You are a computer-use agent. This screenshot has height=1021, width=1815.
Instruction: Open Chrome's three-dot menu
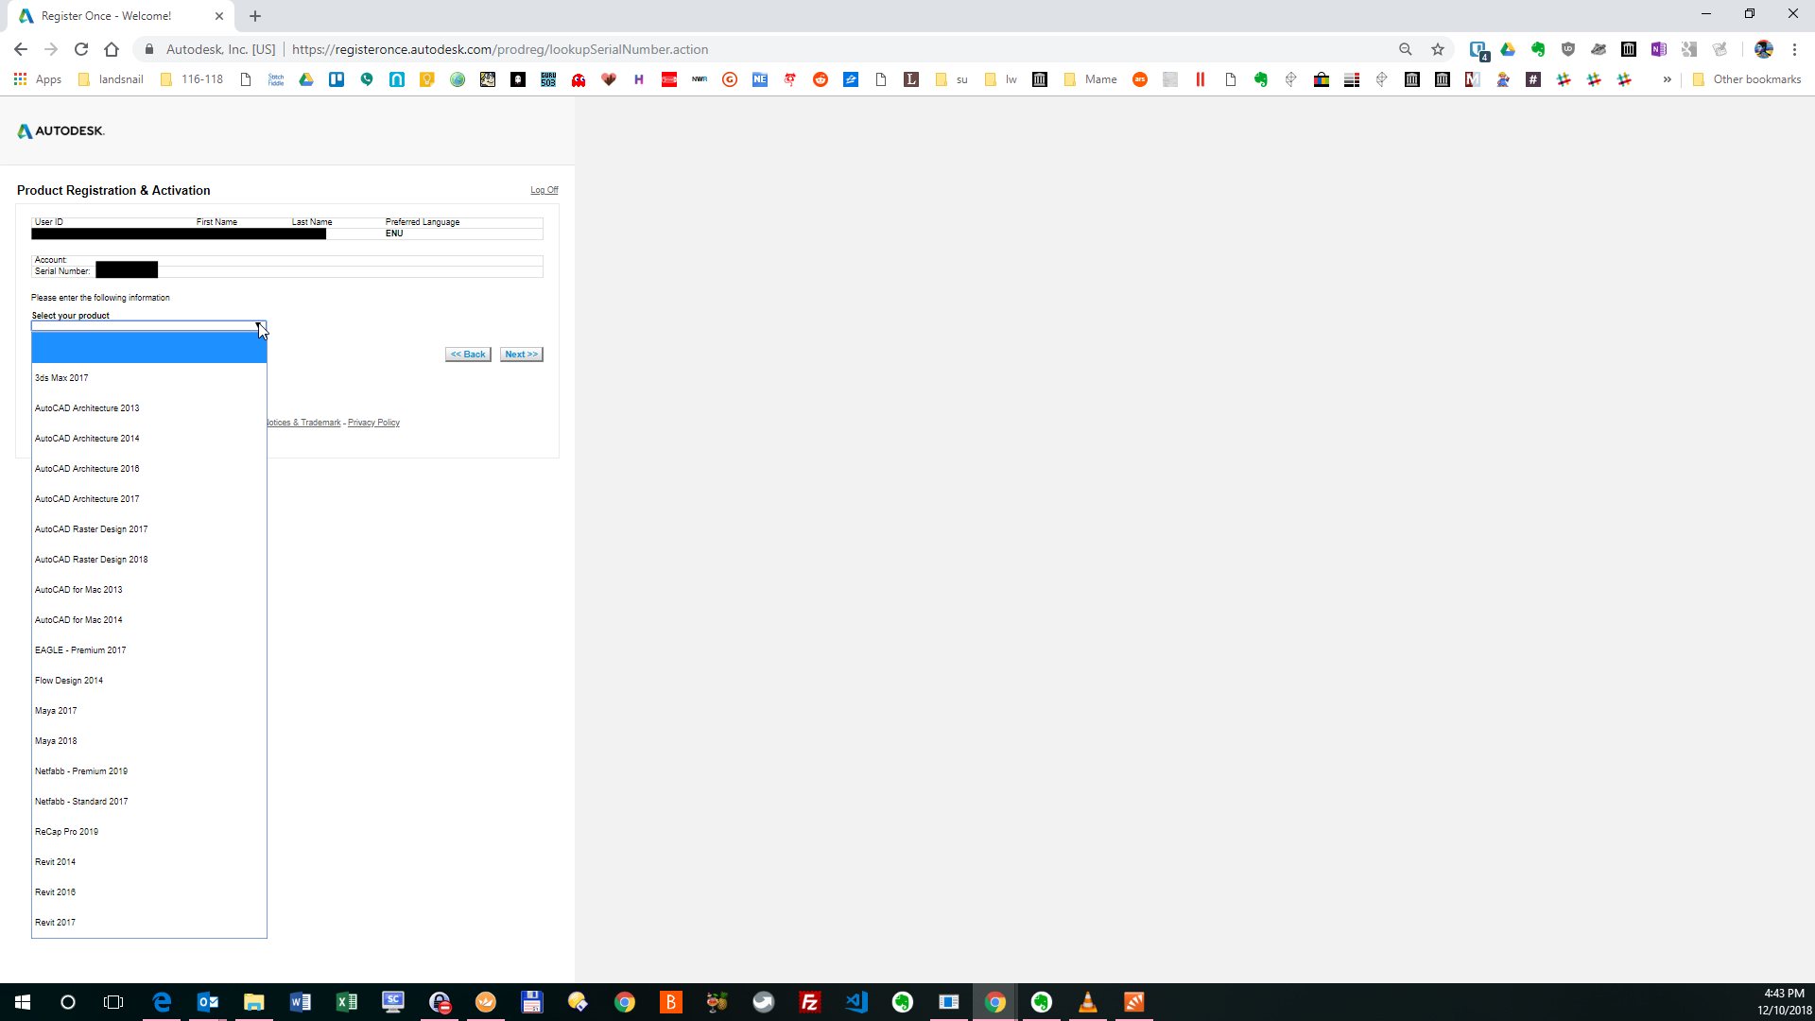coord(1794,49)
